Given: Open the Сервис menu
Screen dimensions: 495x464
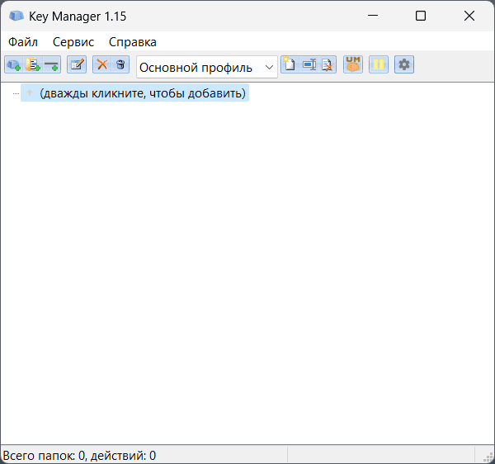Looking at the screenshot, I should click(73, 42).
